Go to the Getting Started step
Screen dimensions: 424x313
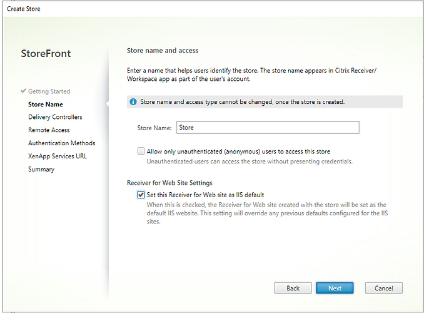point(49,91)
